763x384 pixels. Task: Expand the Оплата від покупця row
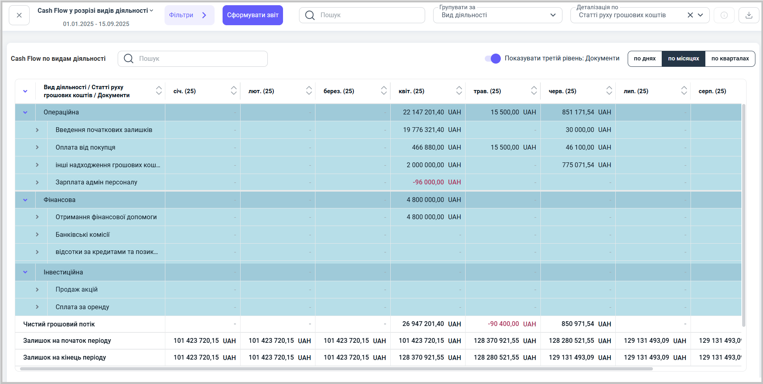[37, 147]
